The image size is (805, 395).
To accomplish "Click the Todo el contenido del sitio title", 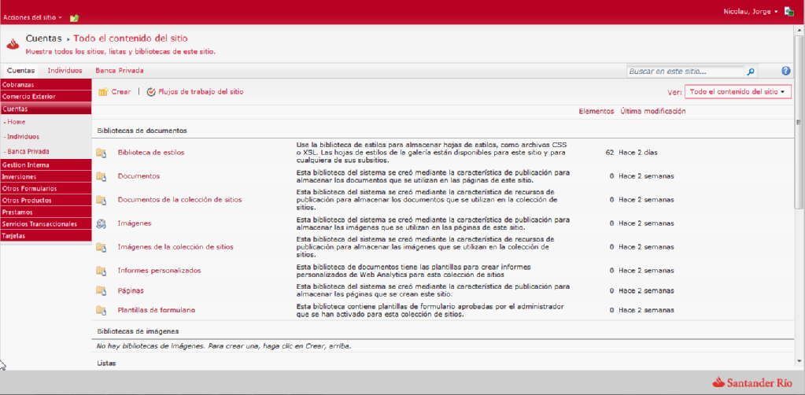I will coord(131,39).
